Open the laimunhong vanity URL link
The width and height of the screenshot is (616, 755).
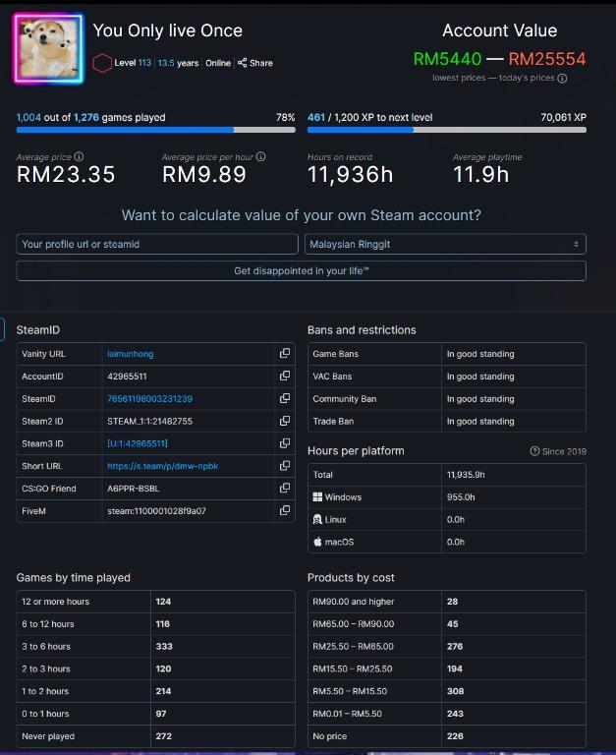(x=130, y=354)
